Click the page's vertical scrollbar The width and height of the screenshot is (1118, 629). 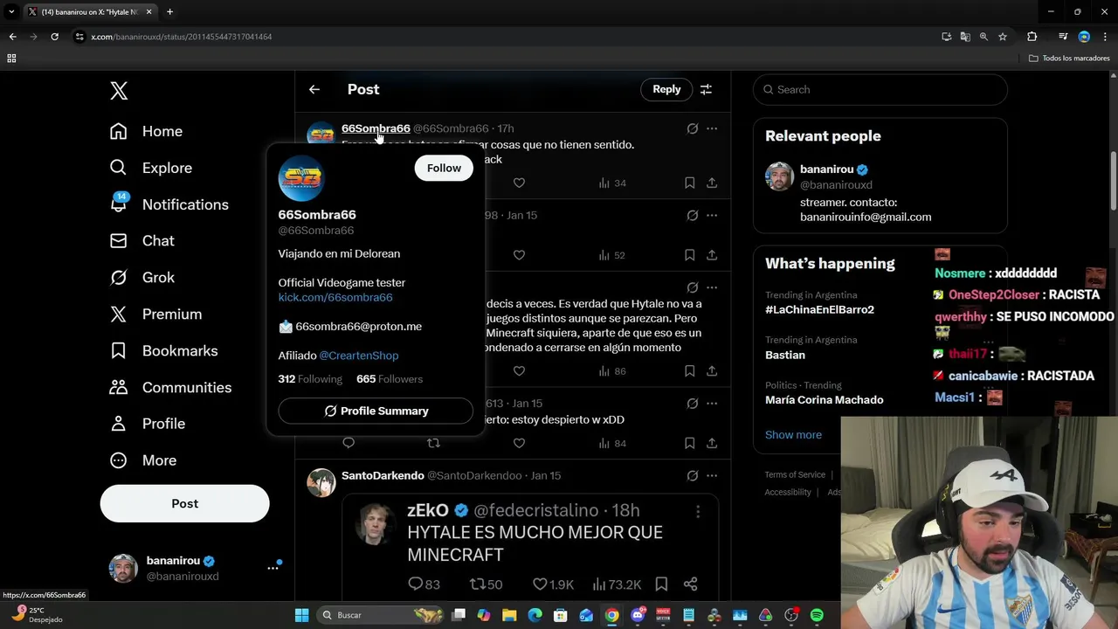[1113, 180]
